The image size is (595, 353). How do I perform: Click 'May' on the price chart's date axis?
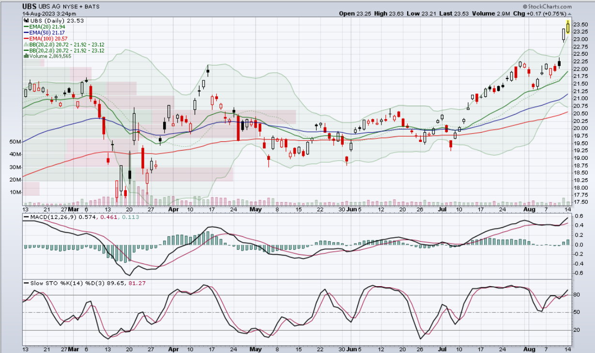(256, 209)
